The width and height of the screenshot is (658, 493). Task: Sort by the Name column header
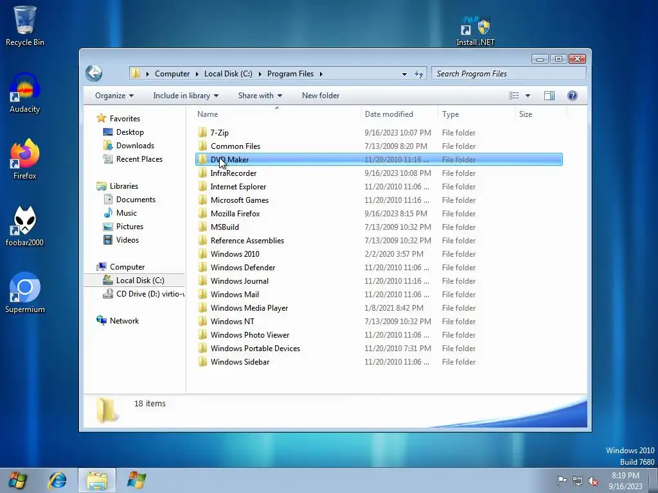click(277, 114)
